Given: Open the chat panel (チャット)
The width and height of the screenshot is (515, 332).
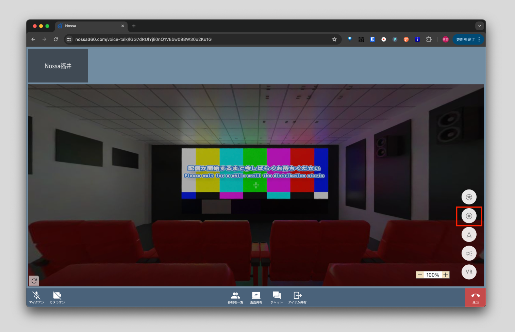Looking at the screenshot, I should [277, 298].
